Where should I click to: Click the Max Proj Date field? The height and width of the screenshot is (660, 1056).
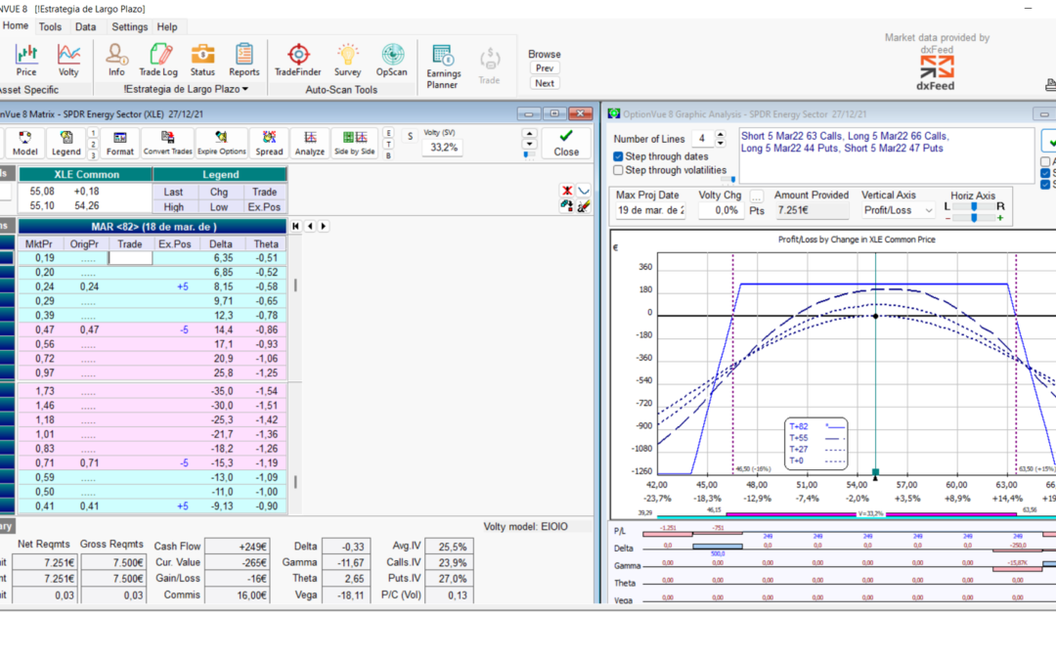(650, 210)
